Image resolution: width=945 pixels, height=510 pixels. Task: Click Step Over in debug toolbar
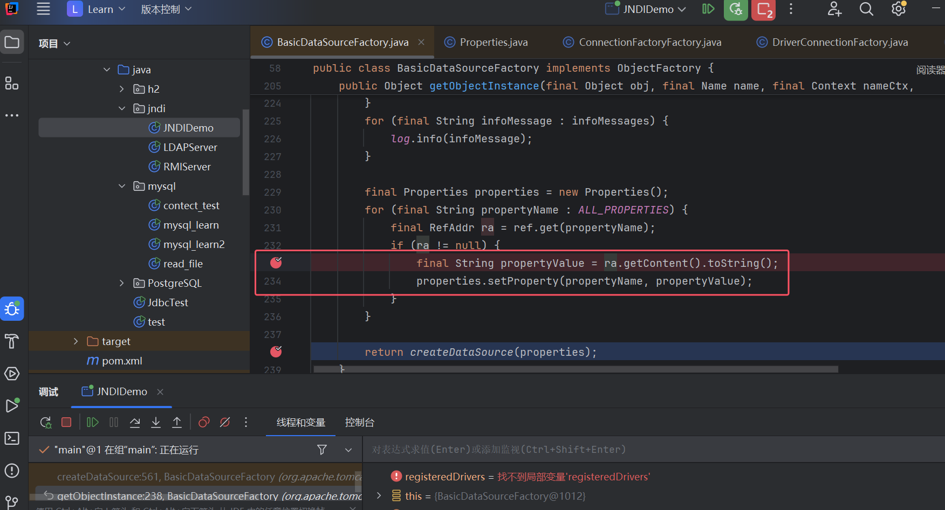pos(135,422)
